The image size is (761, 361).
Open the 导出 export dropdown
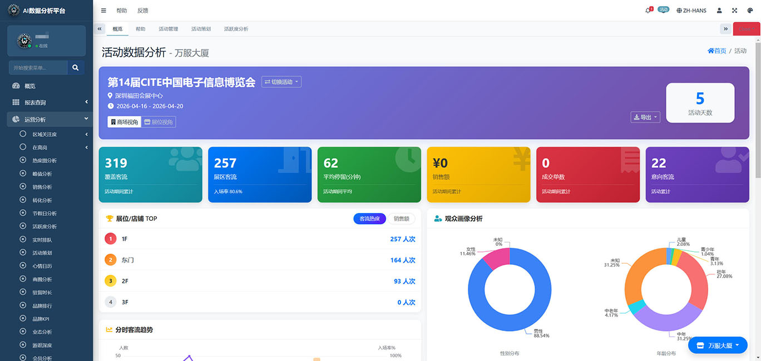tap(645, 117)
